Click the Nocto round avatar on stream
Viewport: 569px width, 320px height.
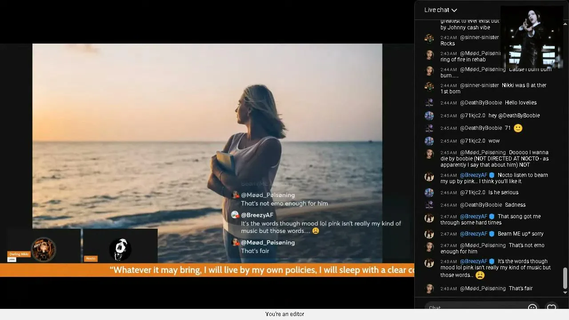pos(120,249)
